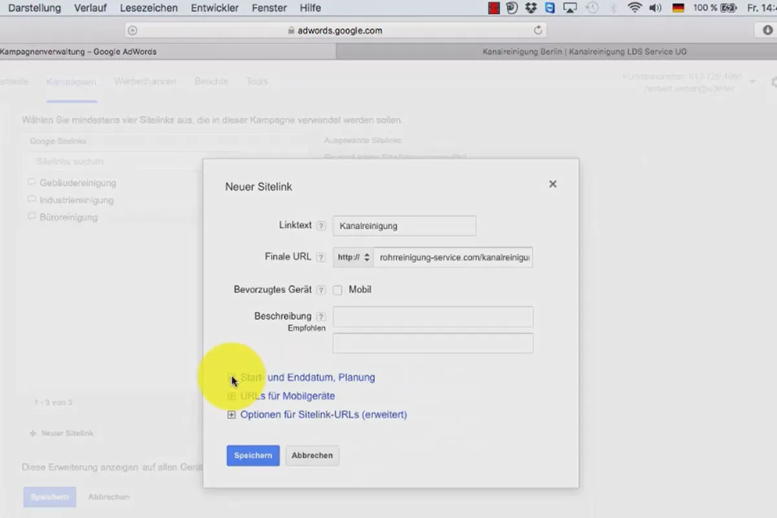Image resolution: width=777 pixels, height=518 pixels.
Task: Open Time Machine menu bar icon
Action: click(592, 8)
